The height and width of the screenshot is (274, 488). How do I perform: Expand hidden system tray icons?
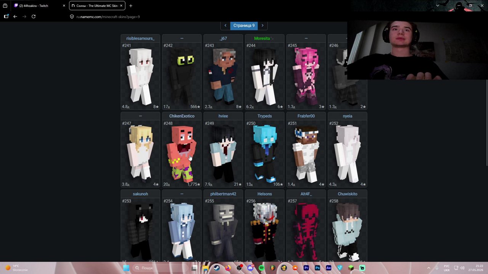(x=429, y=268)
